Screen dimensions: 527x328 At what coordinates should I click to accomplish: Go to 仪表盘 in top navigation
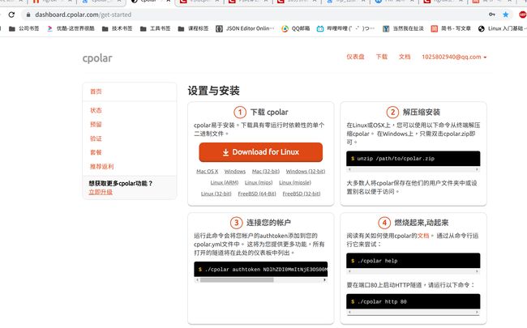pos(355,57)
